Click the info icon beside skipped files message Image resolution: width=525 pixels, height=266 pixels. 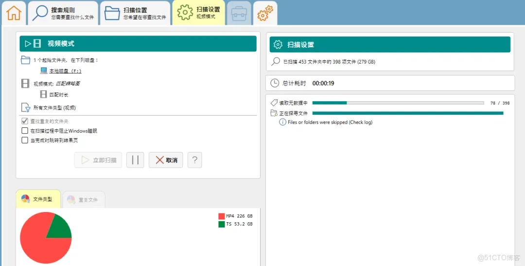[282, 122]
